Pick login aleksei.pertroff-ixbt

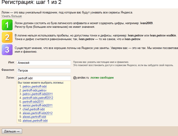click(x=35, y=121)
